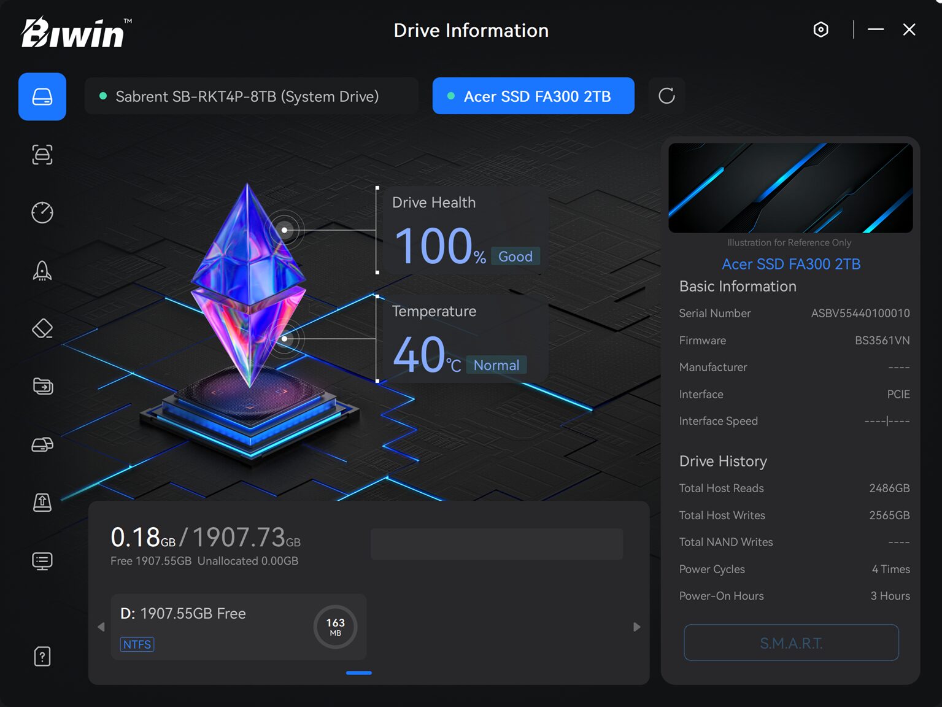Select the D: partition card
This screenshot has height=707, width=942.
[x=238, y=627]
